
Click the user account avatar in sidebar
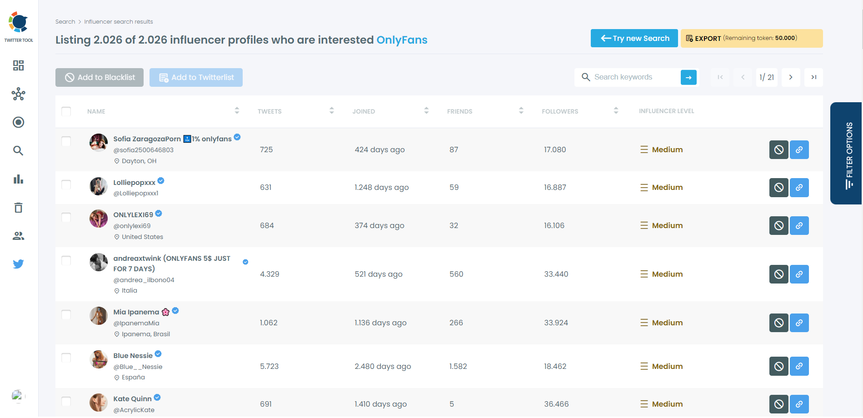(x=18, y=396)
